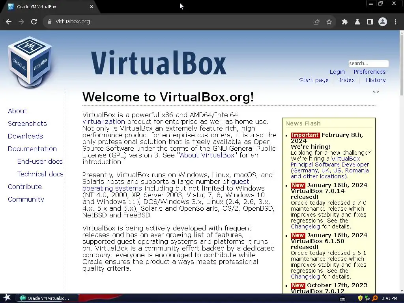Click the red Important badge
The width and height of the screenshot is (404, 303).
tap(305, 135)
